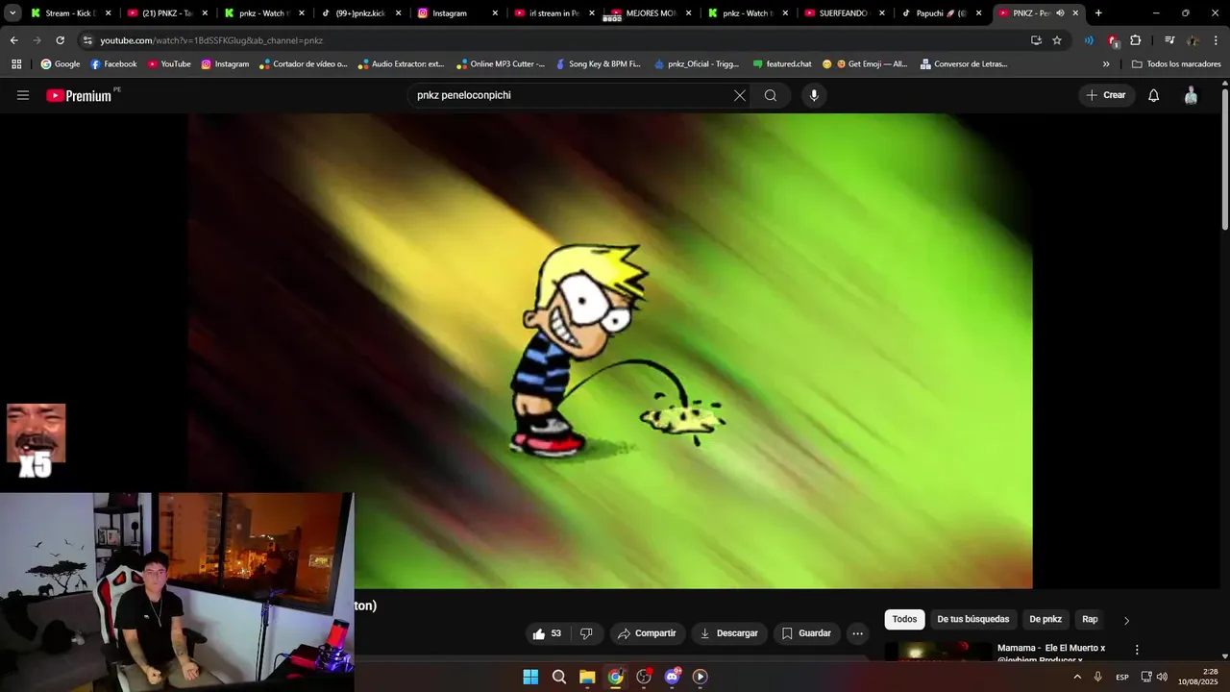The width and height of the screenshot is (1230, 692).
Task: Open Discord from the taskbar
Action: [672, 677]
